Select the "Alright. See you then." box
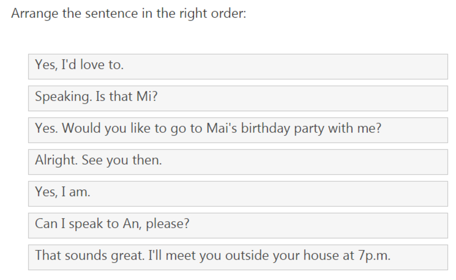The width and height of the screenshot is (456, 280). [238, 162]
